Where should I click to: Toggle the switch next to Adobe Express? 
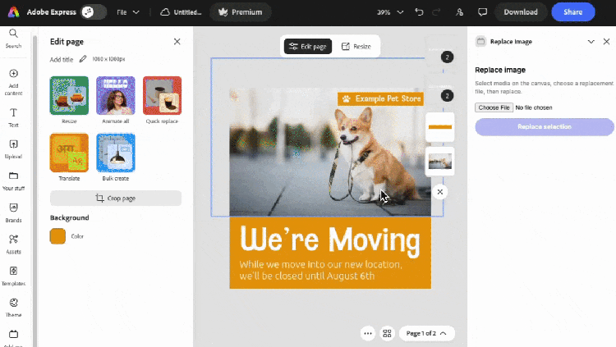(x=94, y=12)
